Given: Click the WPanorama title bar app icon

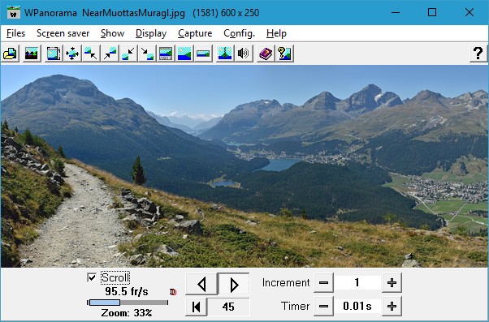Looking at the screenshot, I should pos(14,13).
